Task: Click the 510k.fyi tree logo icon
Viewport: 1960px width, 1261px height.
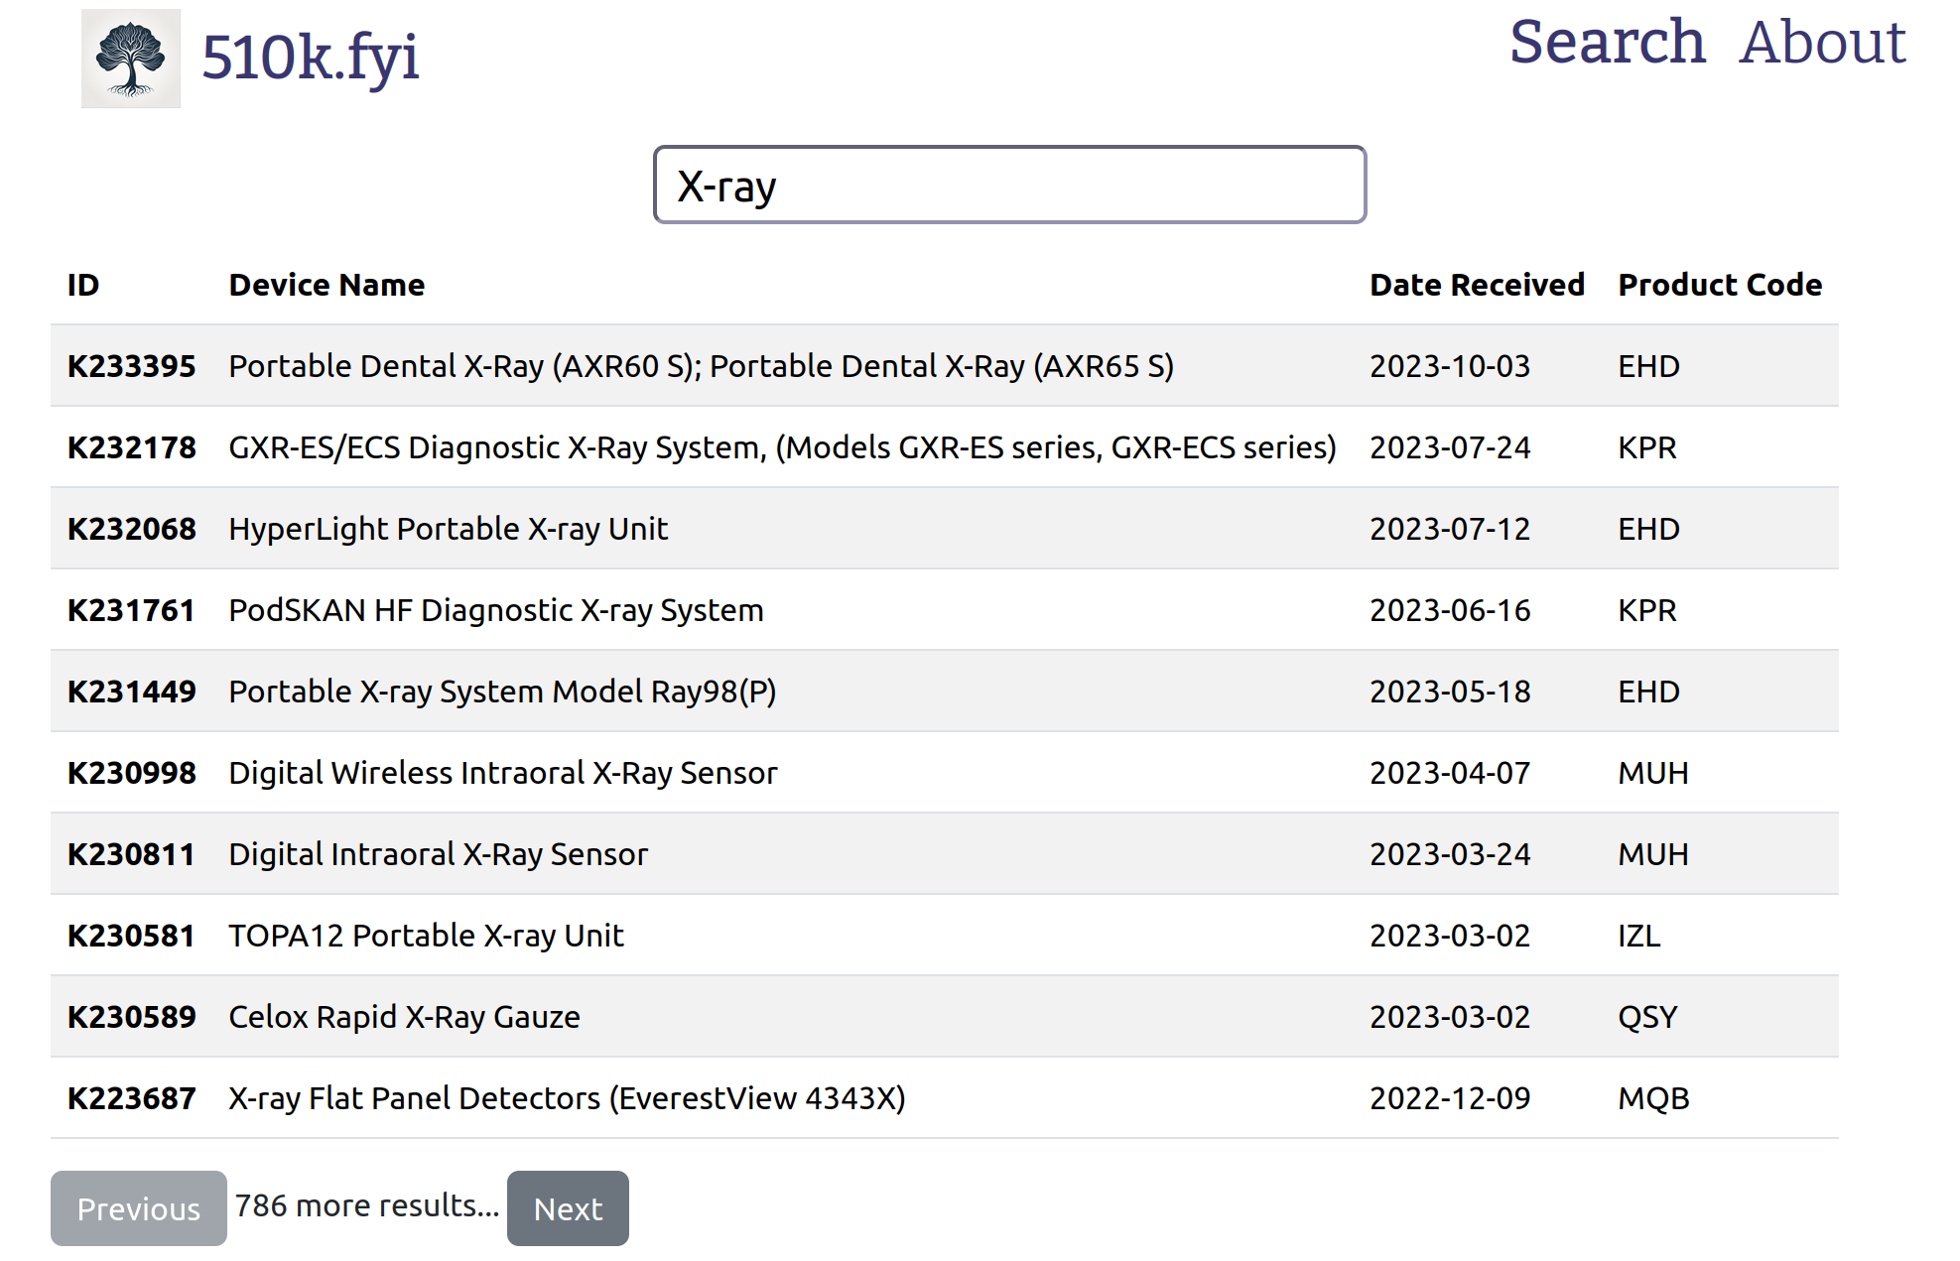Action: pyautogui.click(x=131, y=59)
